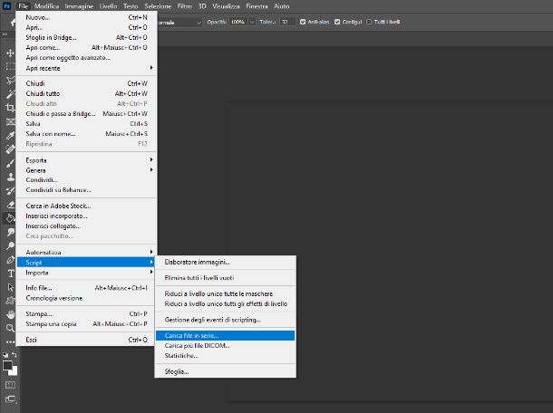The image size is (553, 413).
Task: Select the Lasso tool
Action: click(10, 81)
